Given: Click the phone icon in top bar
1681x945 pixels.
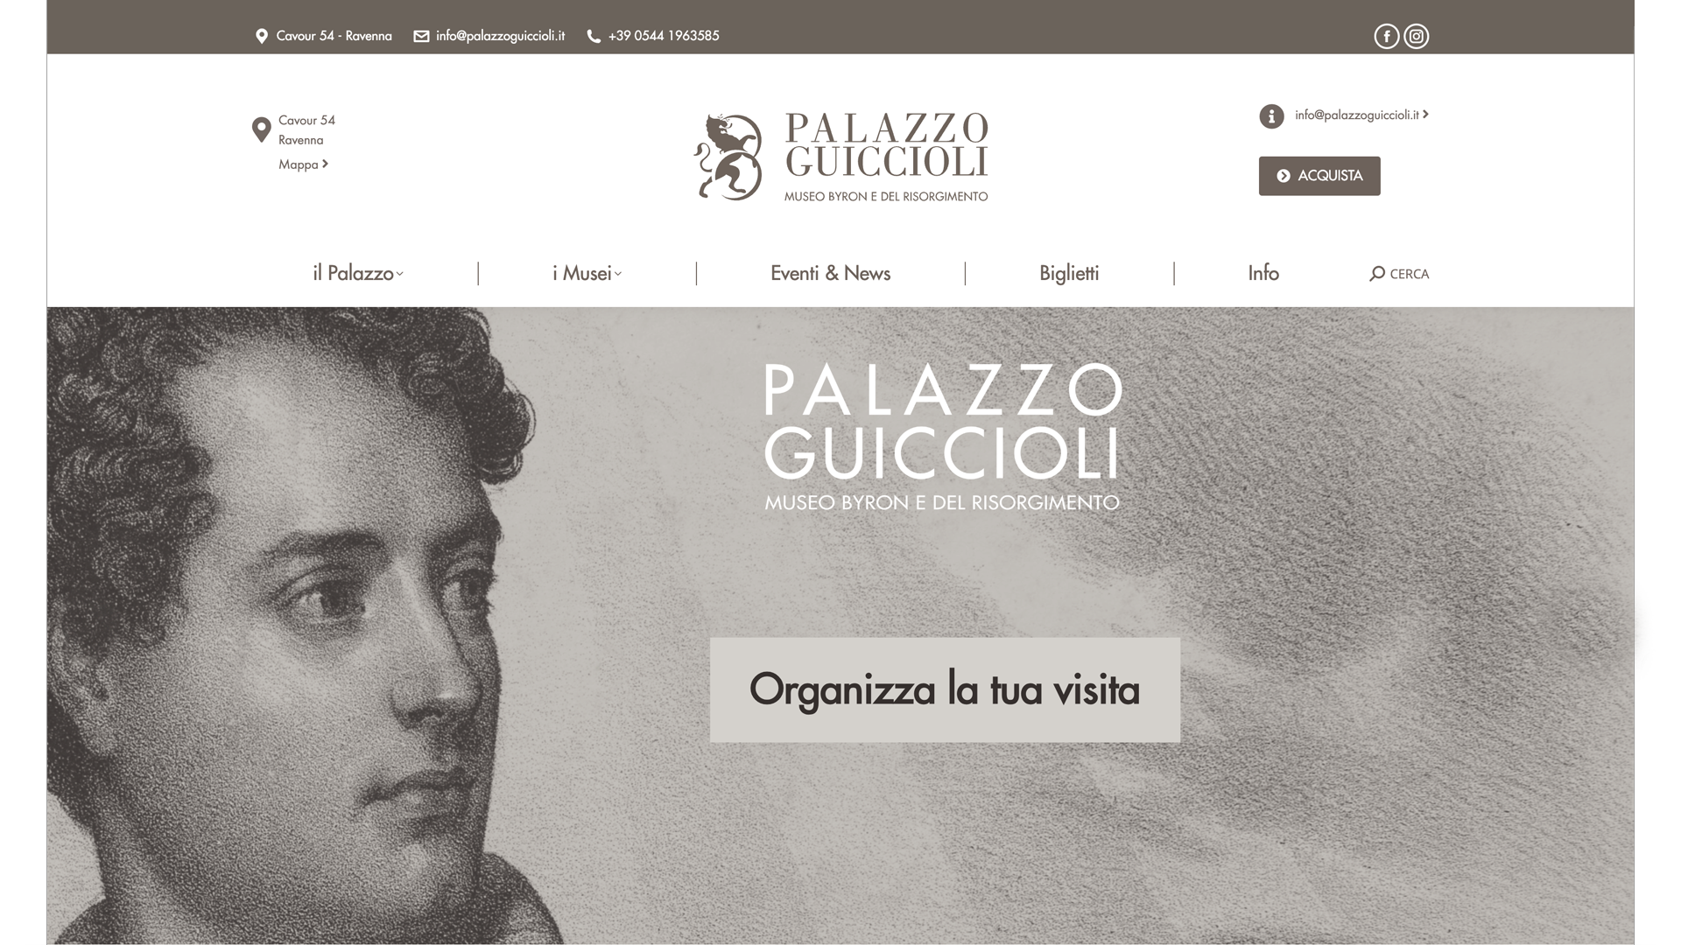Looking at the screenshot, I should pyautogui.click(x=594, y=36).
